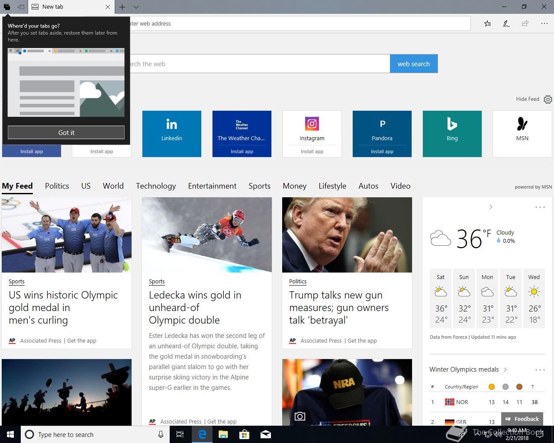Click the Politics category label on Trump article
The image size is (554, 443).
(x=298, y=281)
